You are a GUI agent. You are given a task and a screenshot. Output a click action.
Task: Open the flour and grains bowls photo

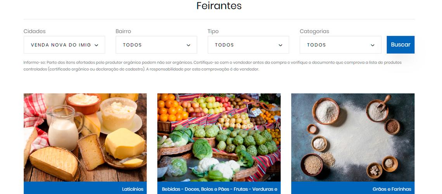pos(353,137)
